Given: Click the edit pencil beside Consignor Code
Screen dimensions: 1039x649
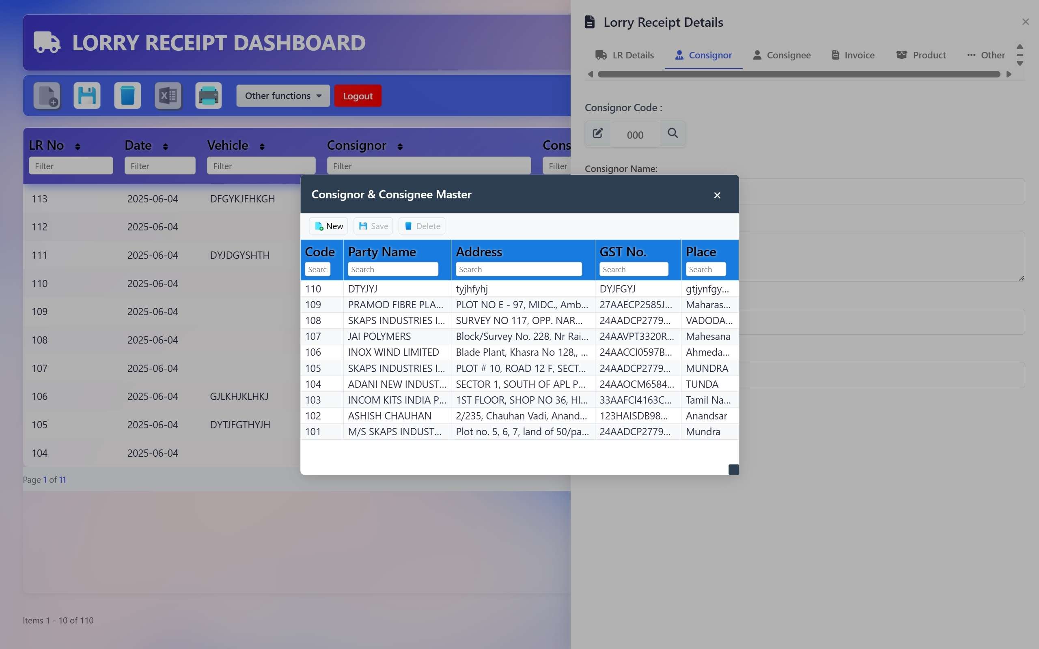Looking at the screenshot, I should click(597, 133).
